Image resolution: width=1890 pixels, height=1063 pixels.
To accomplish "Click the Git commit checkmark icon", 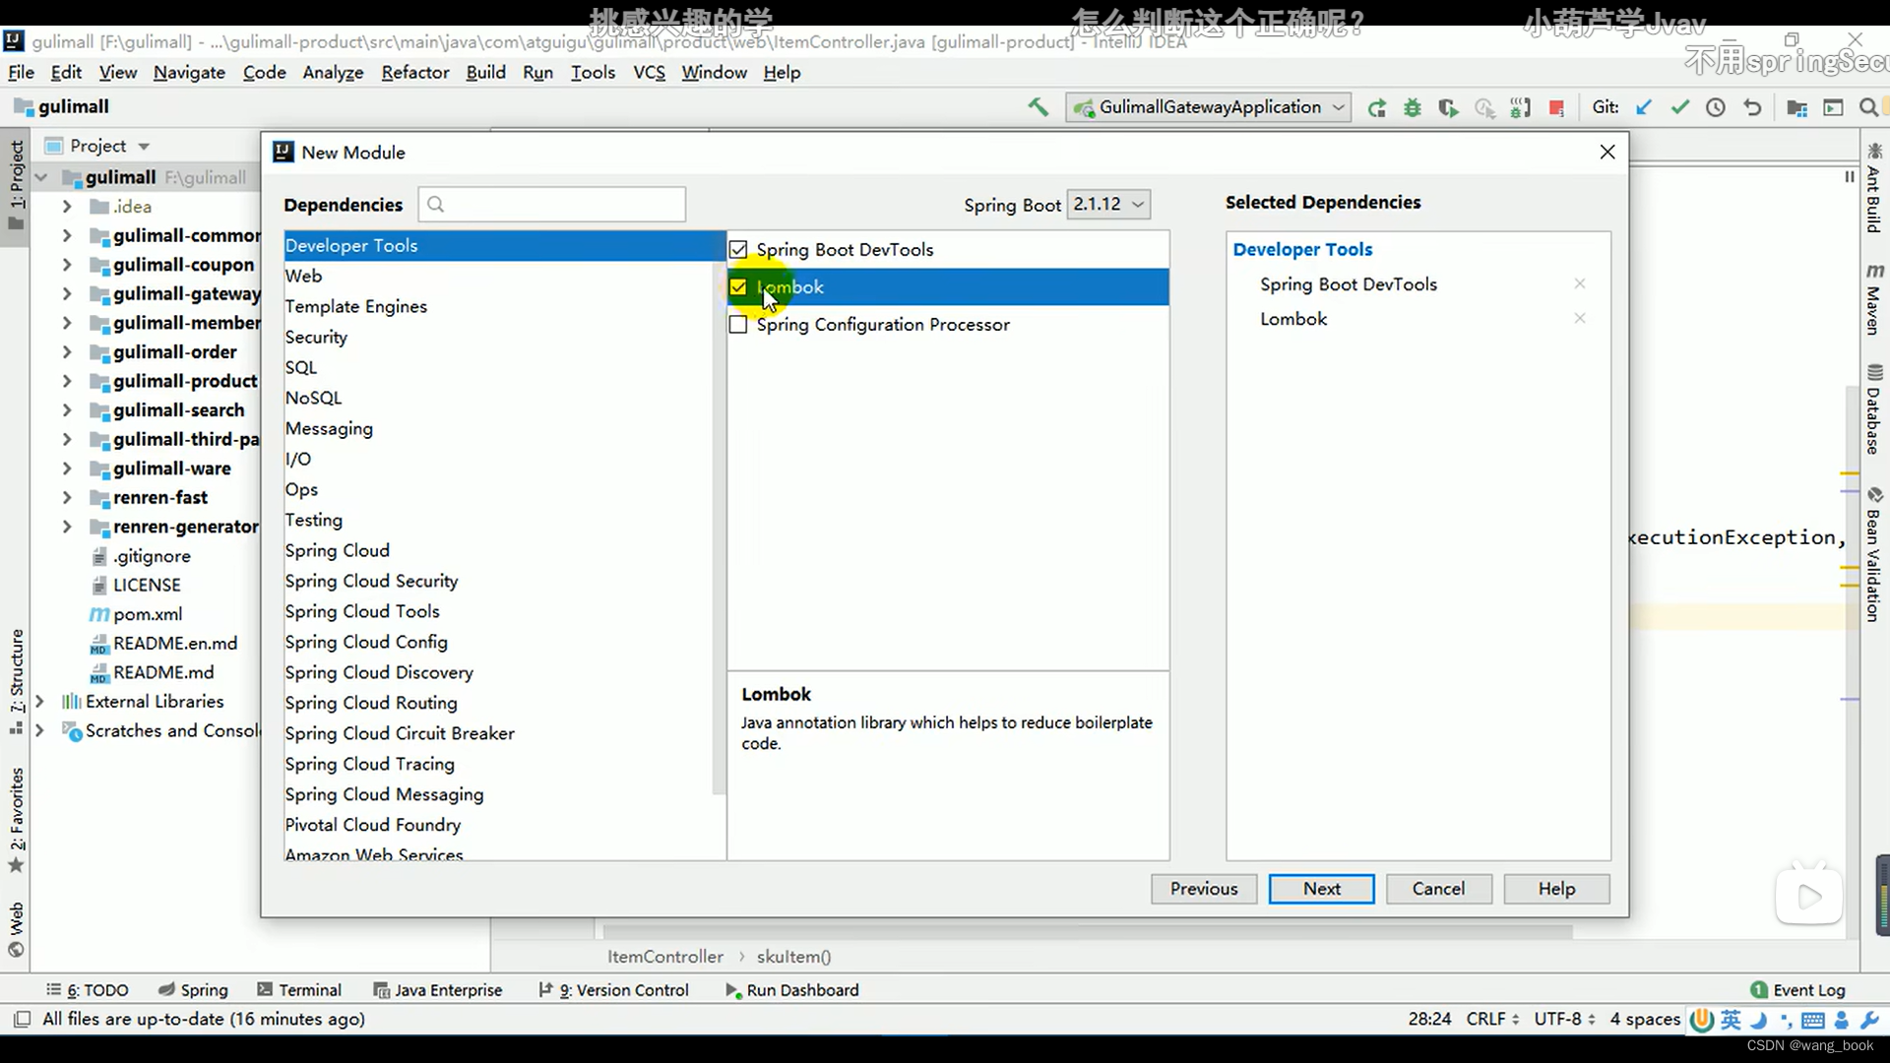I will (x=1680, y=107).
